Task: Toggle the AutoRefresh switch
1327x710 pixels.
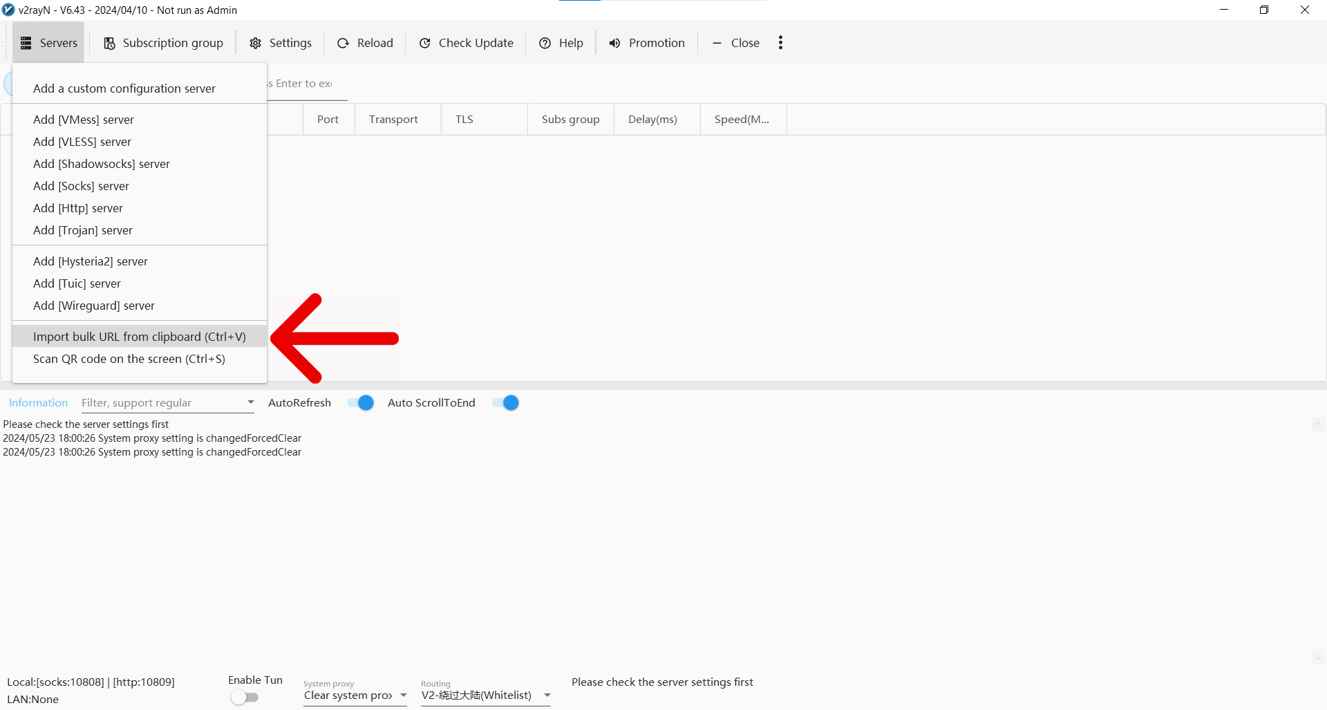Action: click(361, 403)
